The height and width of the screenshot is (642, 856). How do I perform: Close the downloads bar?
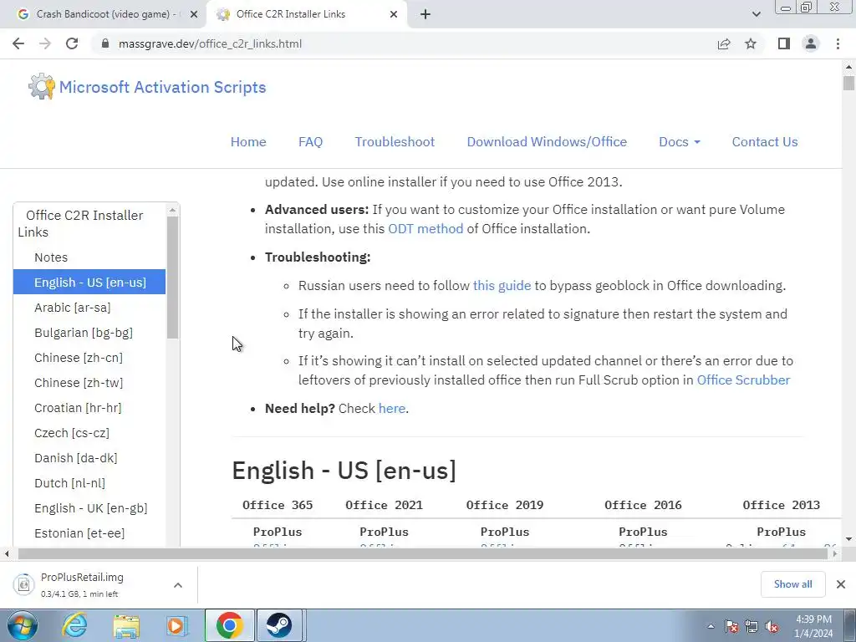point(841,584)
